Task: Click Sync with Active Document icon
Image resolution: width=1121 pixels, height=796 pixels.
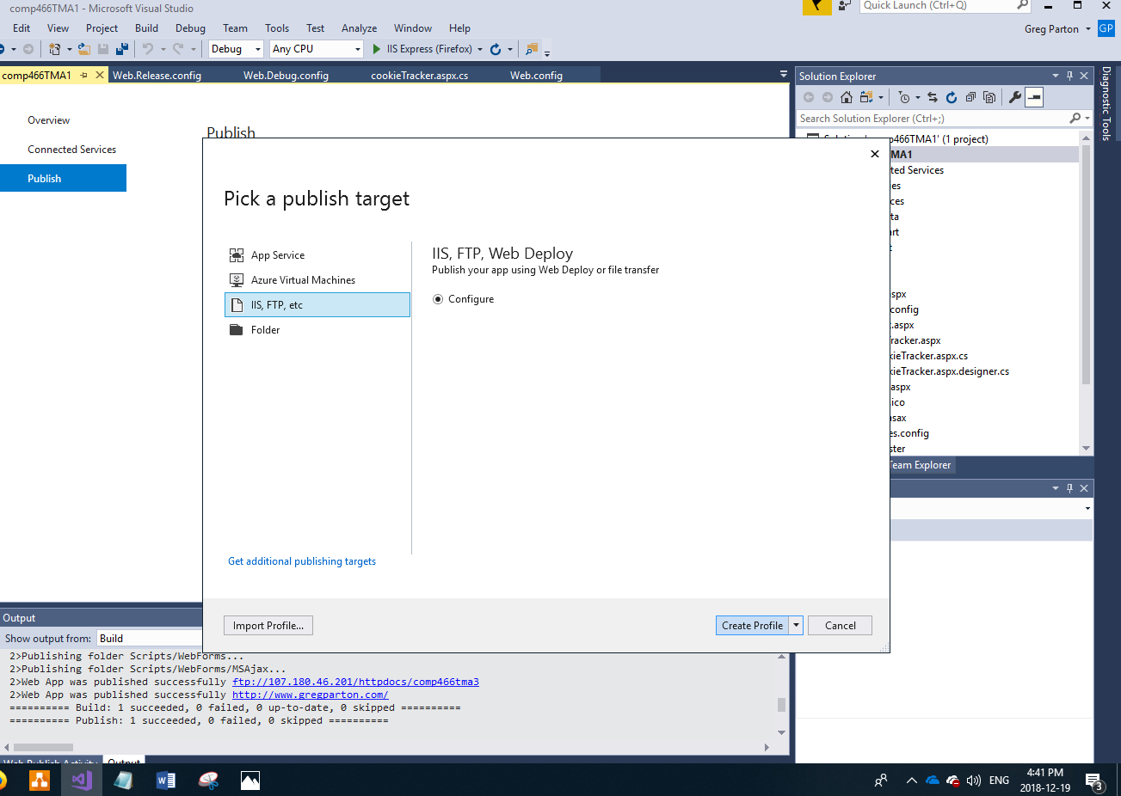Action: click(933, 97)
